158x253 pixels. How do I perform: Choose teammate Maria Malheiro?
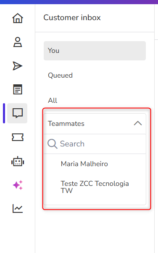pos(84,164)
